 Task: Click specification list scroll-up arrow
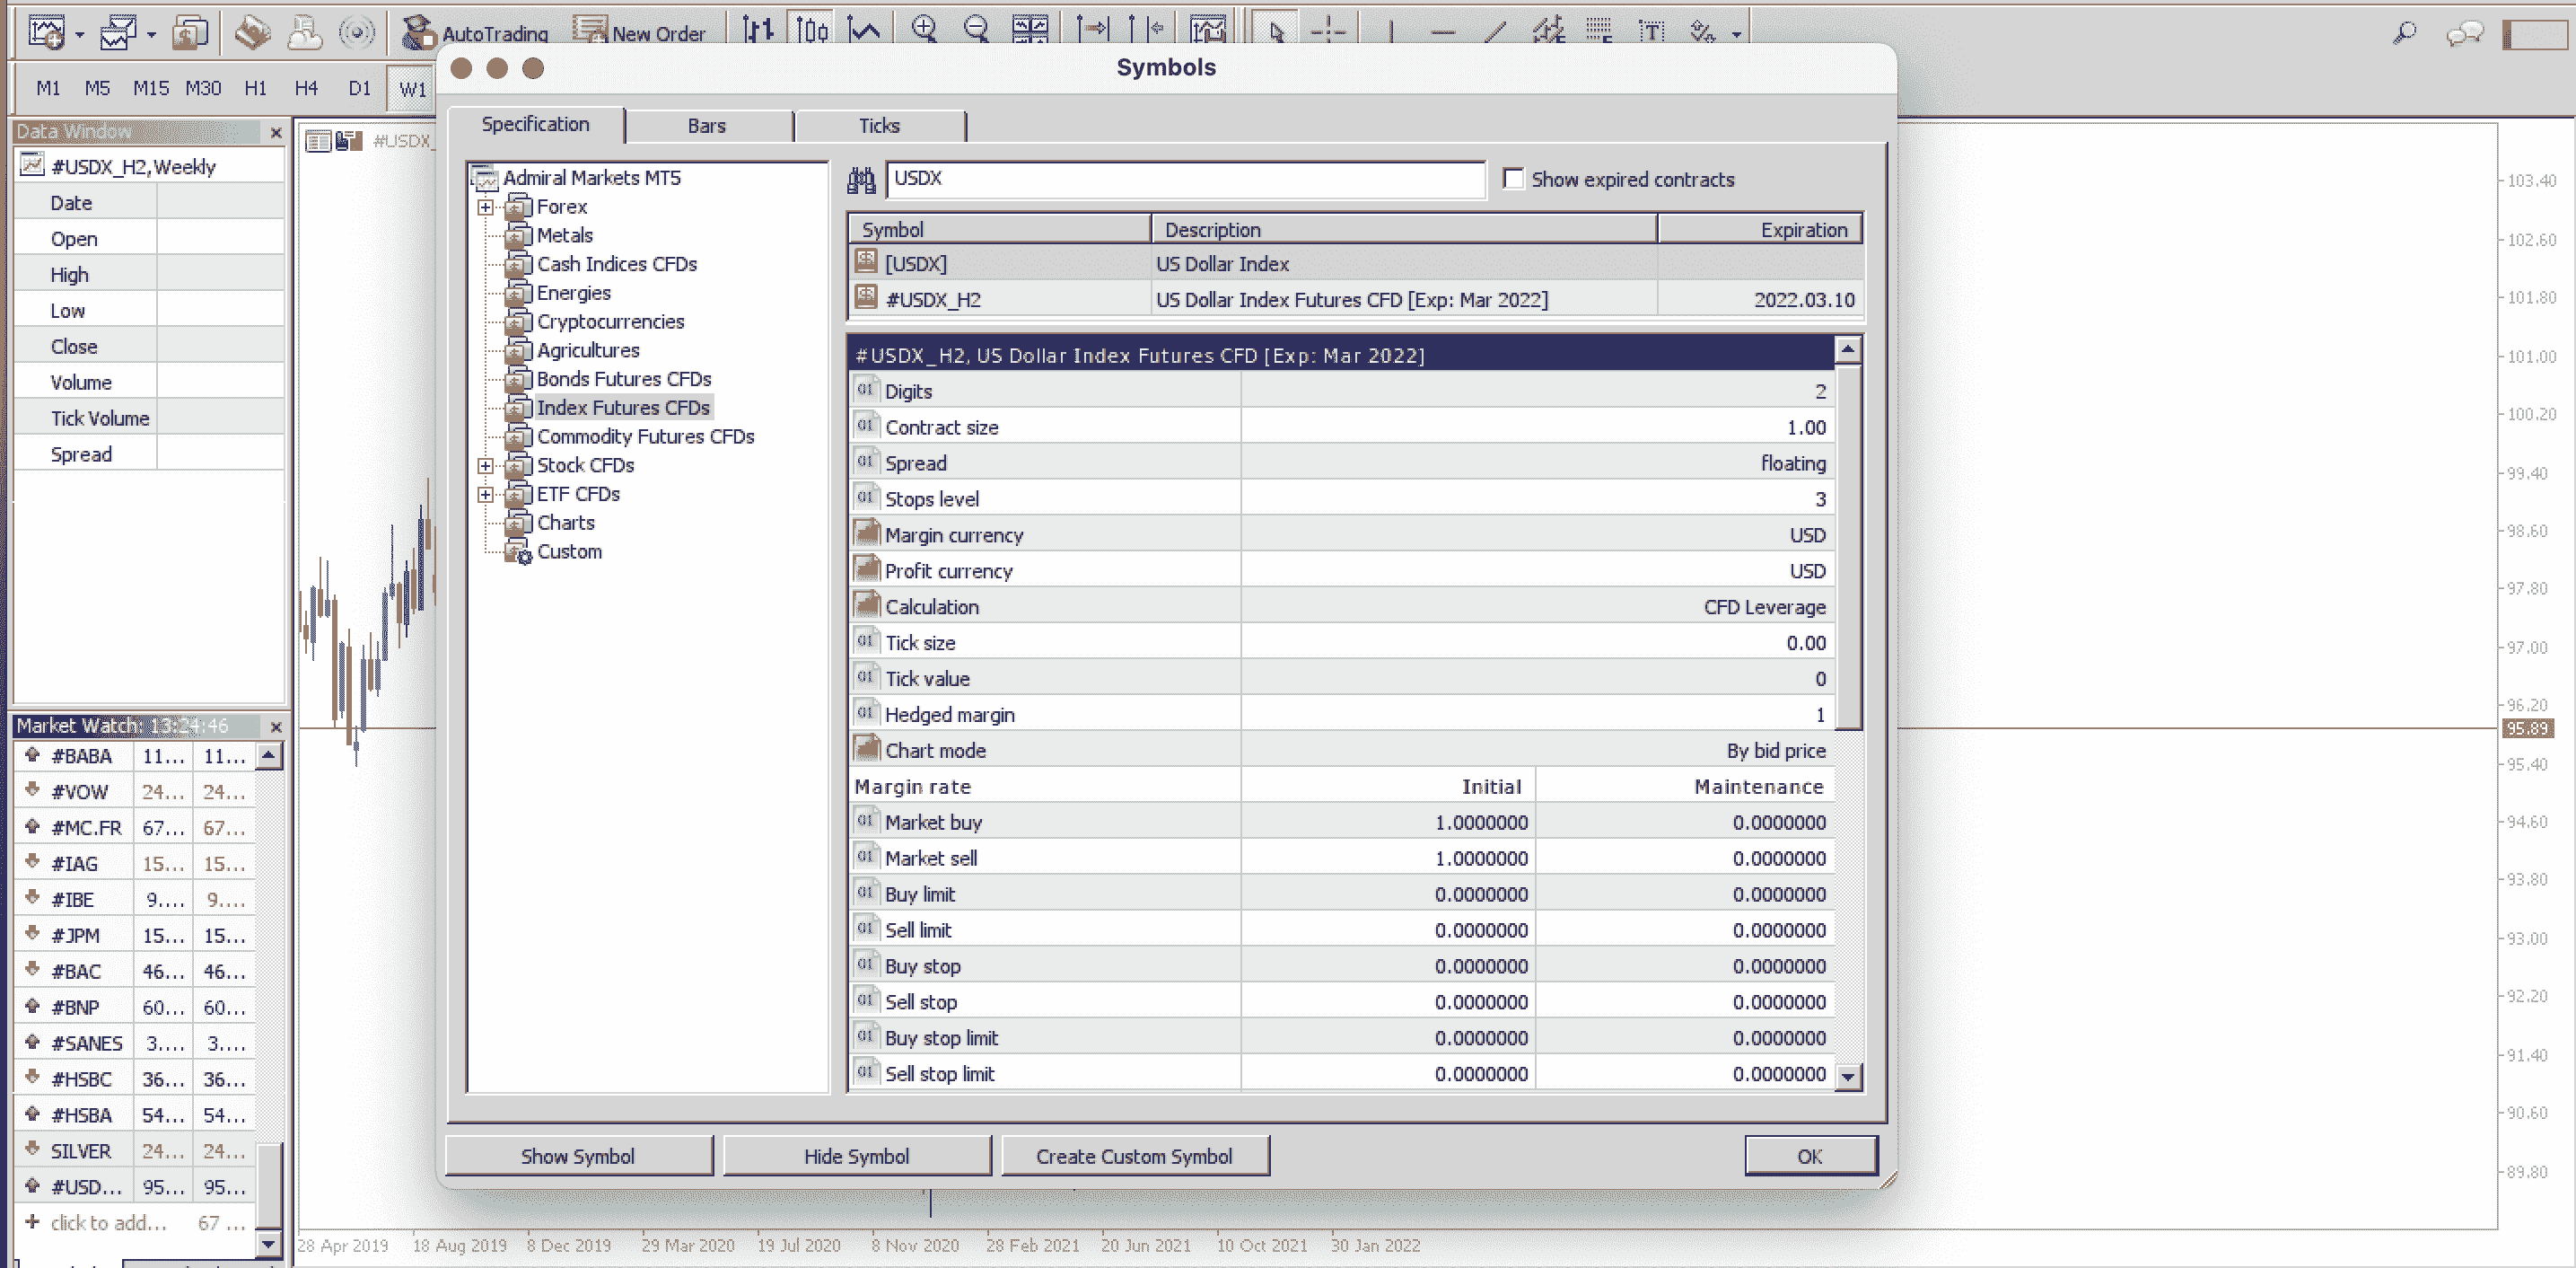click(x=1848, y=349)
